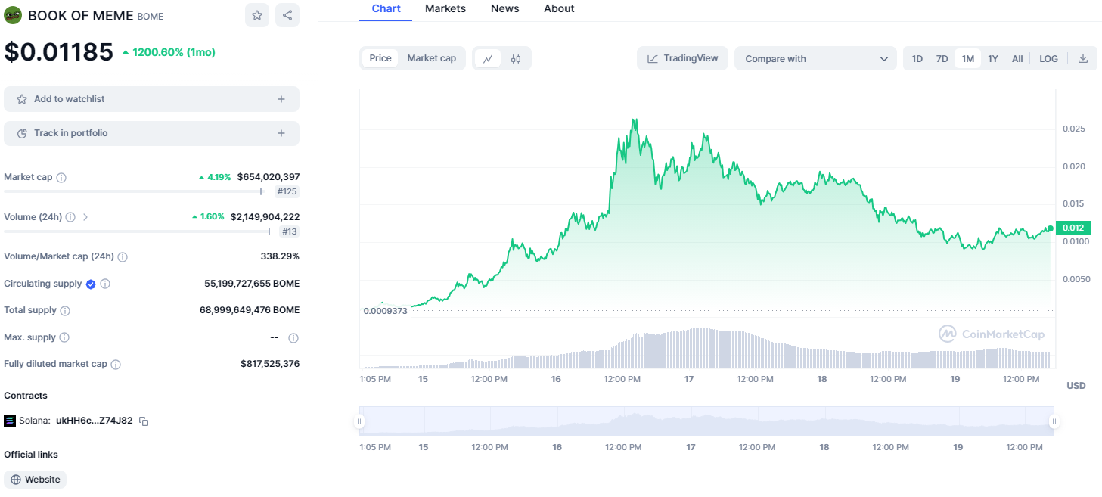Copy the Solana contract address
The width and height of the screenshot is (1102, 497).
(144, 421)
